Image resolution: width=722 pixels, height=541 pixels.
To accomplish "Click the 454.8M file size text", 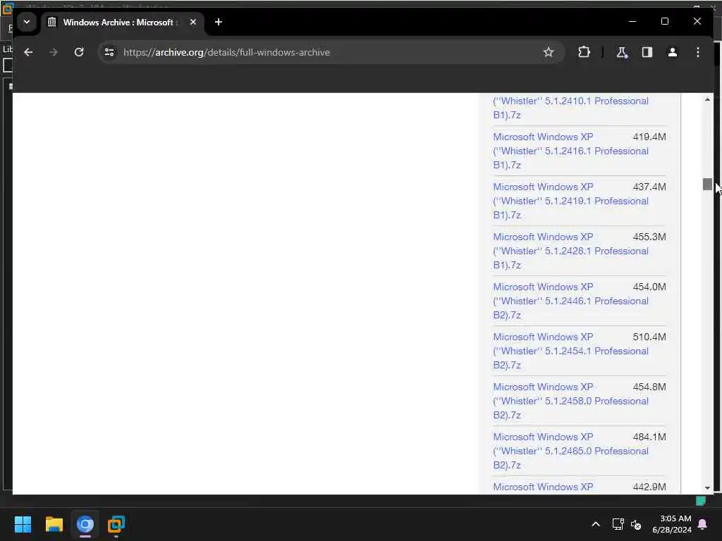I will [649, 387].
